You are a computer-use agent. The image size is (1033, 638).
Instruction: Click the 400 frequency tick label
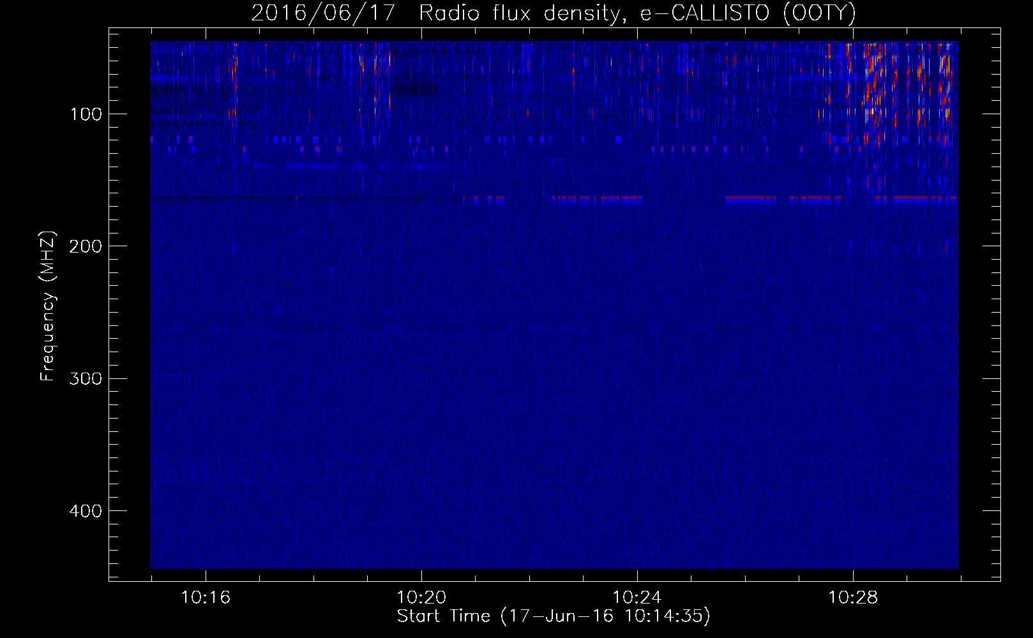tap(86, 511)
